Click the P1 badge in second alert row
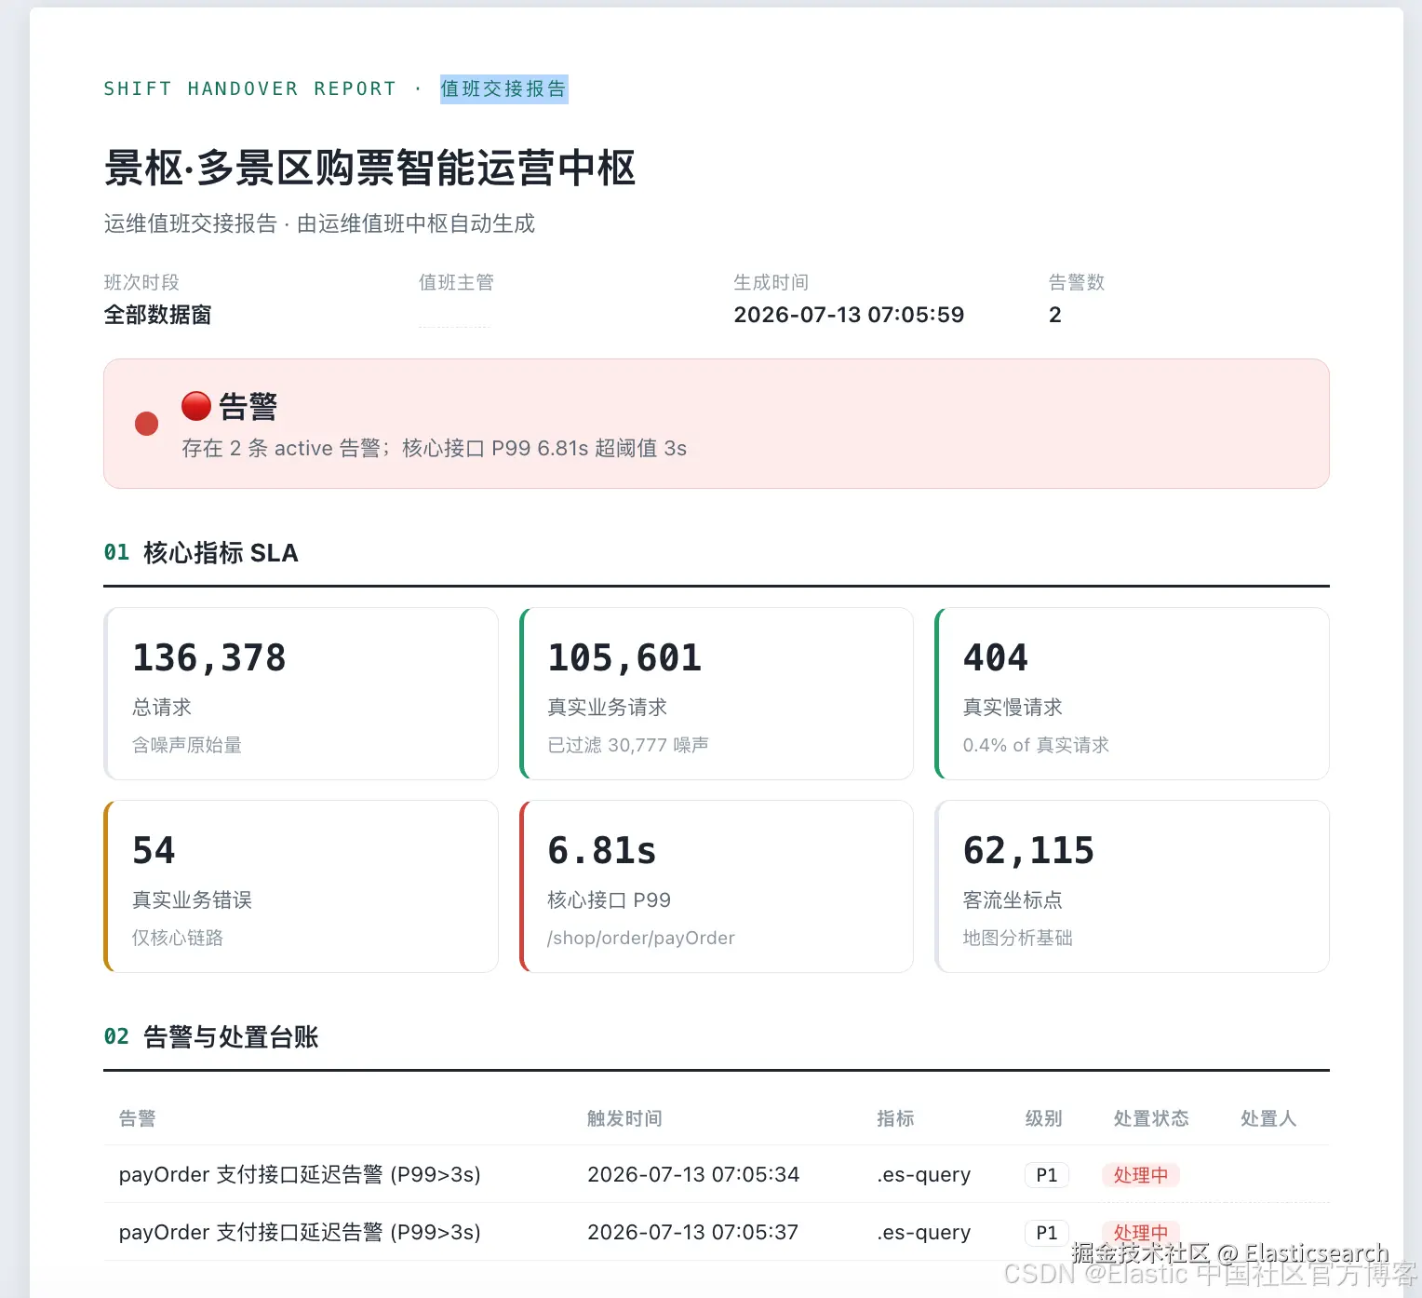This screenshot has height=1298, width=1422. (x=1047, y=1233)
